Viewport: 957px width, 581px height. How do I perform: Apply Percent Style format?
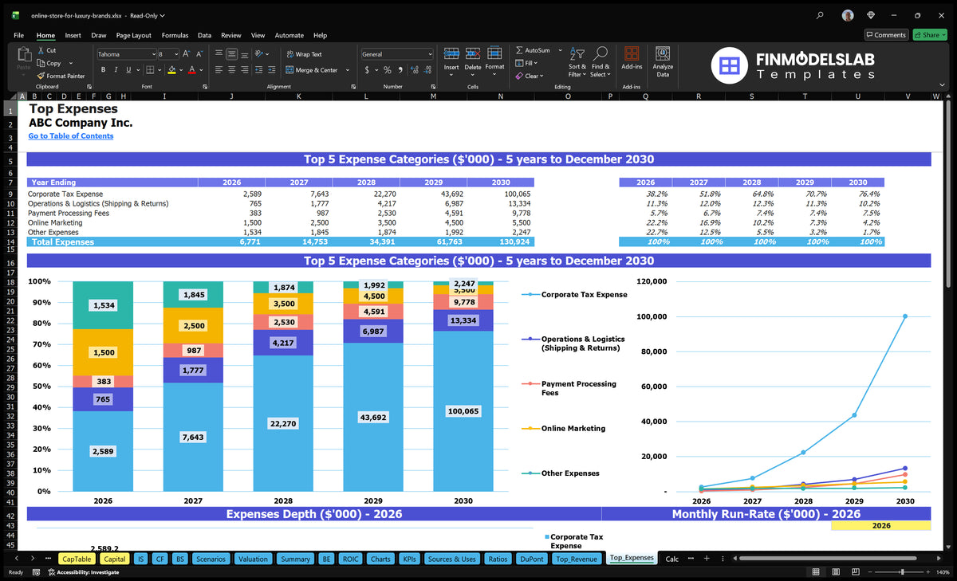(x=388, y=70)
